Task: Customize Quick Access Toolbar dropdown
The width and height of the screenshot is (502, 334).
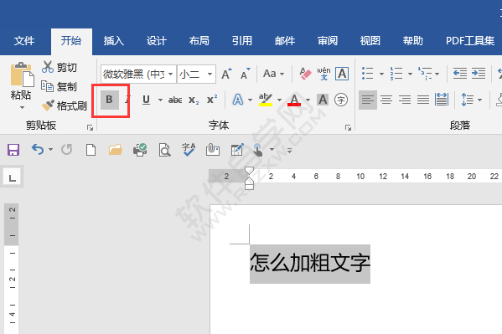Action: [x=289, y=150]
